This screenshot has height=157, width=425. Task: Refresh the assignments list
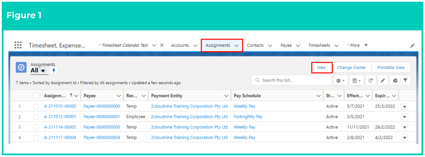(371, 80)
